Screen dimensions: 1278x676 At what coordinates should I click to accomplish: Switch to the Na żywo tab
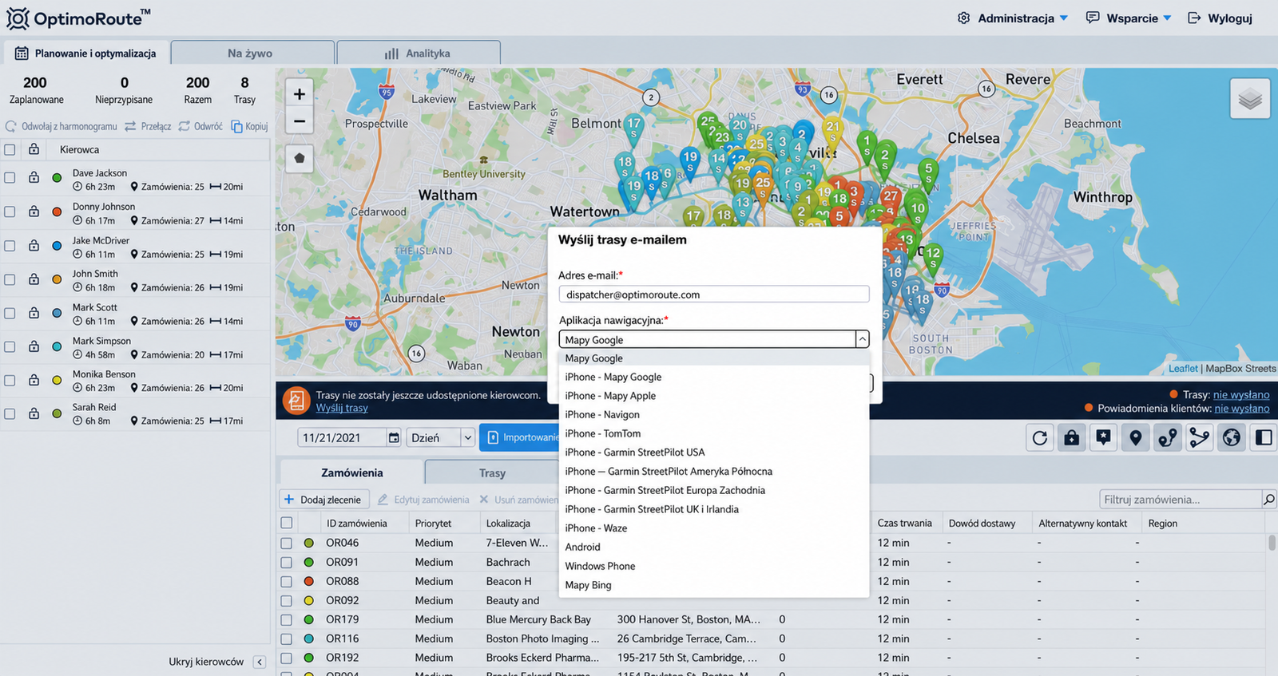point(252,53)
